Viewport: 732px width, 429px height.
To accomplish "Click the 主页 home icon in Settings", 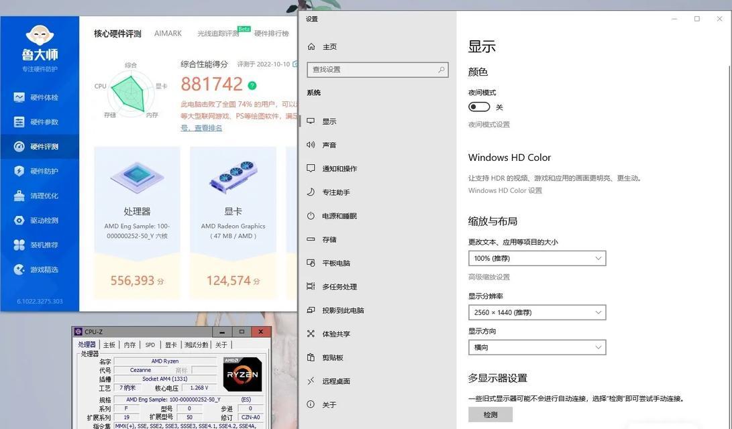I will tap(311, 47).
